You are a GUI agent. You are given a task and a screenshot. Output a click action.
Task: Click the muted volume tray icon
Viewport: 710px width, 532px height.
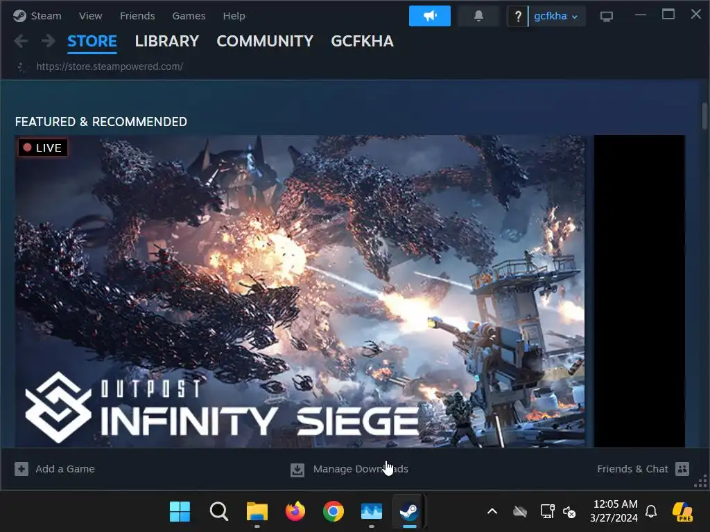point(569,512)
